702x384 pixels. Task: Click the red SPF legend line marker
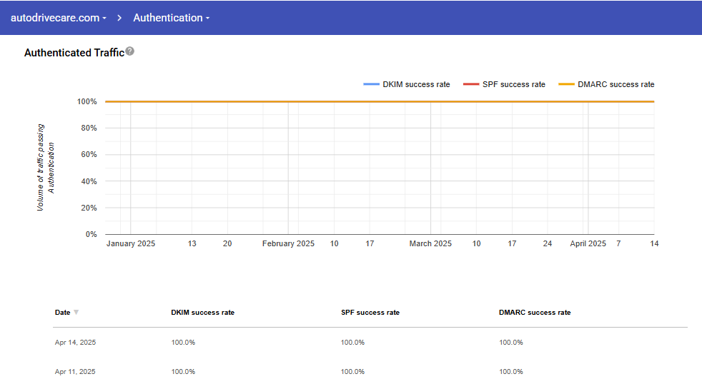coord(471,84)
